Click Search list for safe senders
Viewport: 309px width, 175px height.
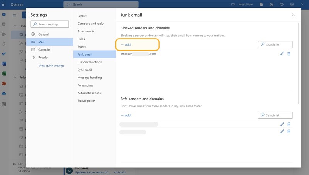pos(275,115)
